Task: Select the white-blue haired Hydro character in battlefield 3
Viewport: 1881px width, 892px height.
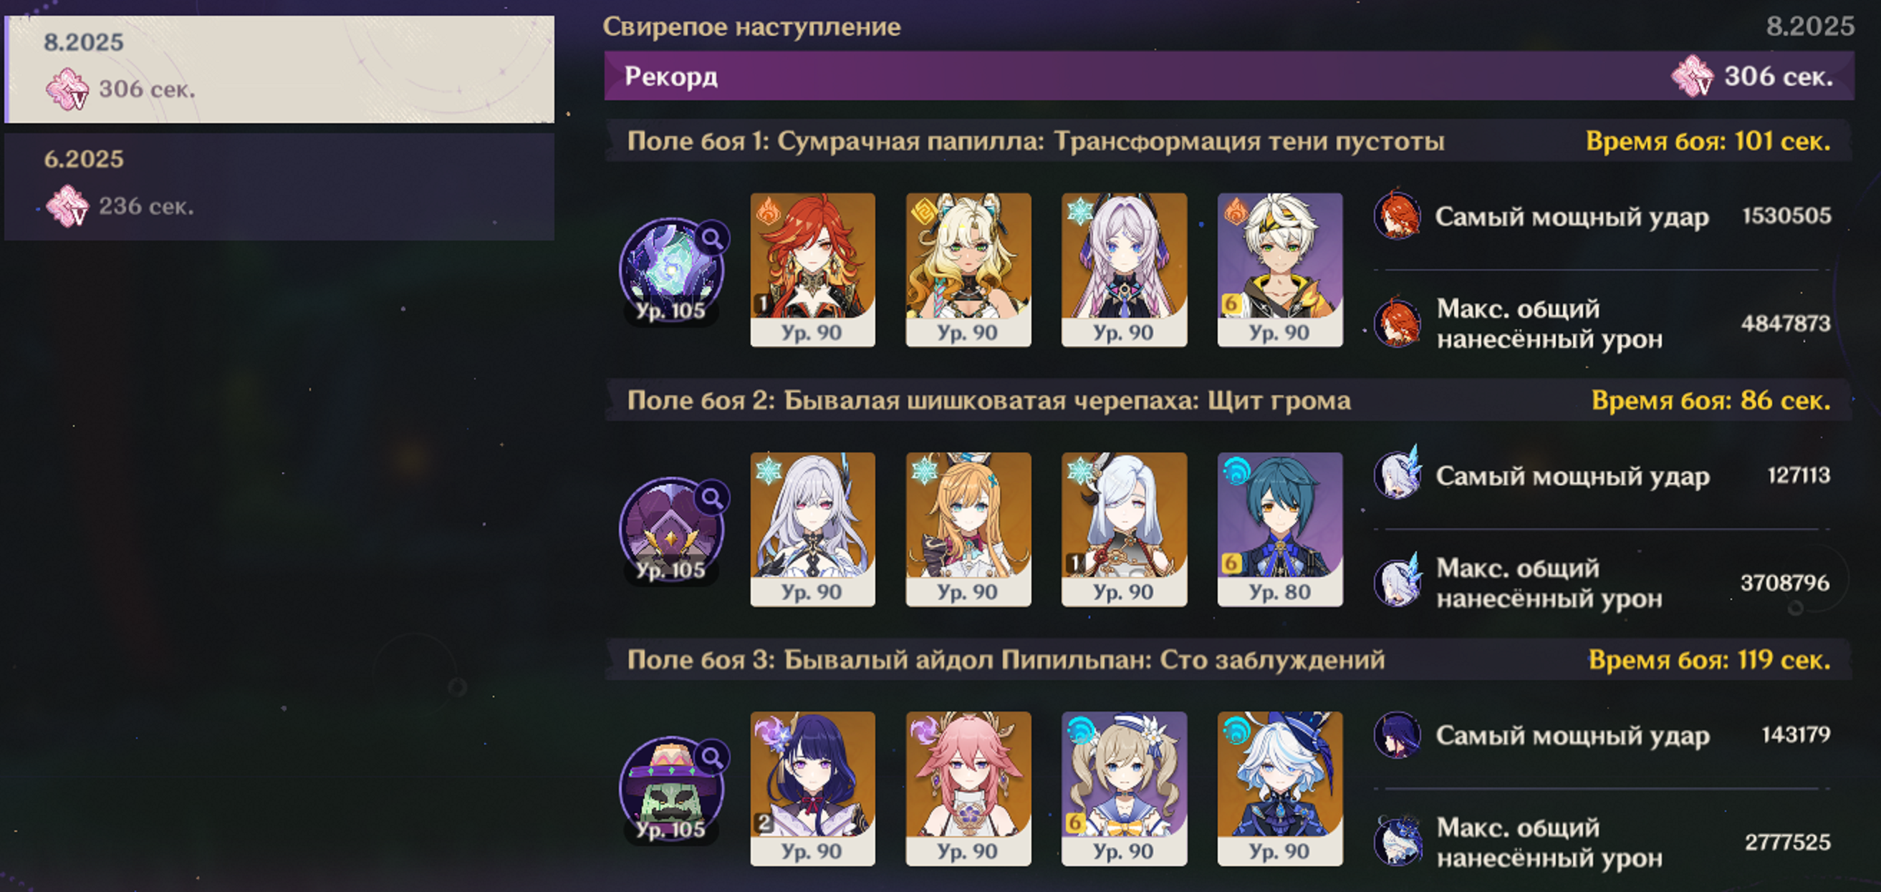Action: pyautogui.click(x=1279, y=788)
